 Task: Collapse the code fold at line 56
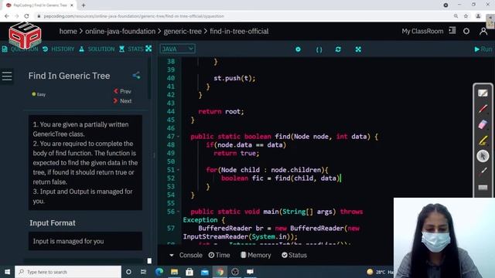(x=179, y=212)
